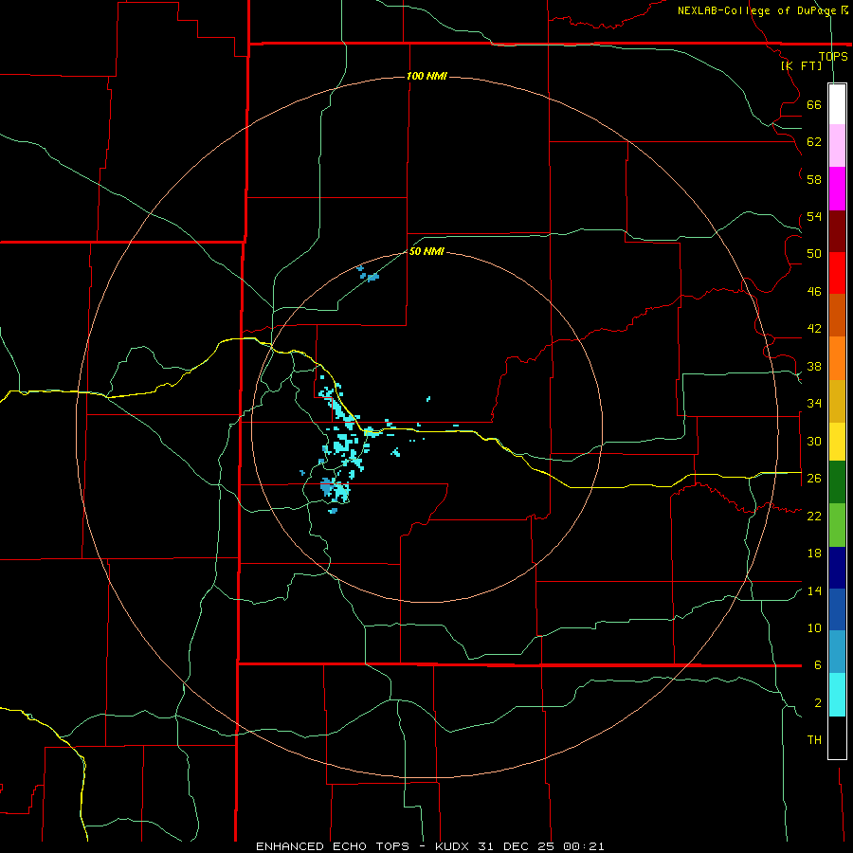This screenshot has width=853, height=853.
Task: Click the 00:21 timestamp
Action: (x=583, y=846)
